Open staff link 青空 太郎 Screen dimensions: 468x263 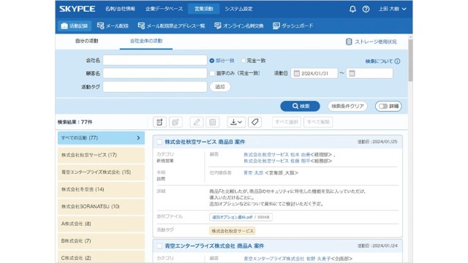[254, 173]
